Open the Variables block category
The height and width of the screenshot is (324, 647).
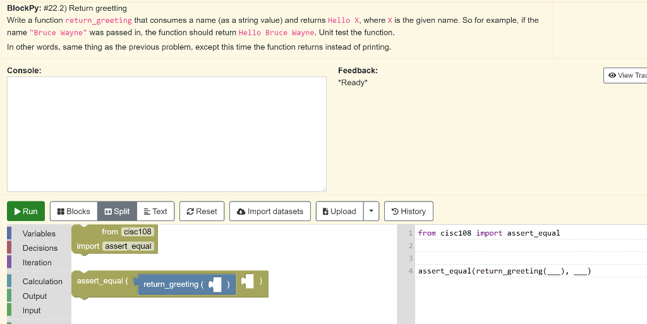pyautogui.click(x=39, y=234)
